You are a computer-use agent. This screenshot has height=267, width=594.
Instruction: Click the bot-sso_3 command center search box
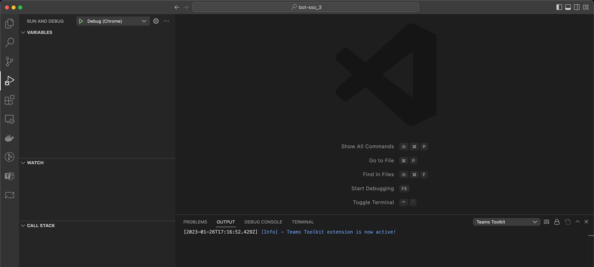coord(306,7)
